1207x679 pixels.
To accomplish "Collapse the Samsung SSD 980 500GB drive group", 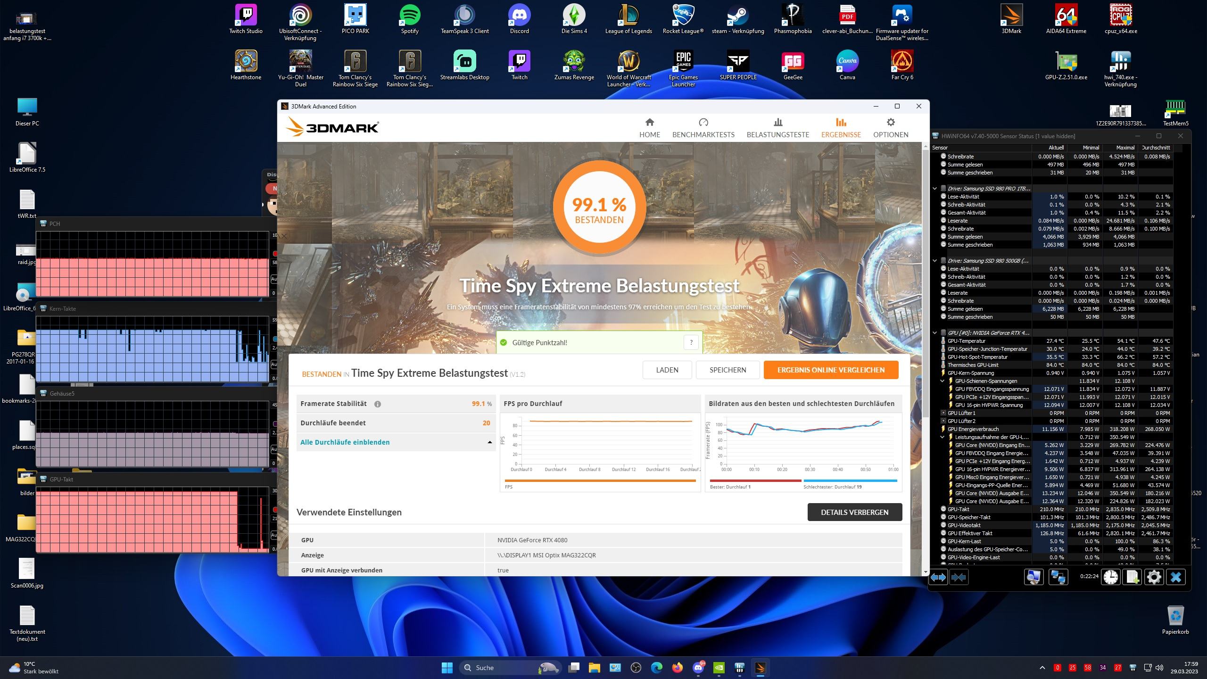I will click(x=934, y=261).
